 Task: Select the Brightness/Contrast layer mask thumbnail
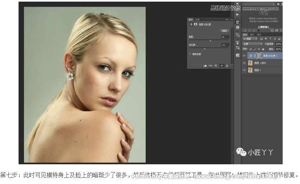coord(259,55)
